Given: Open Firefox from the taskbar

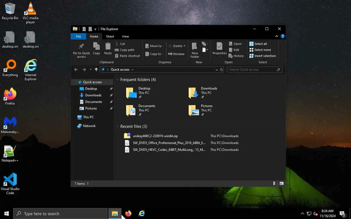Looking at the screenshot, I should click(128, 214).
